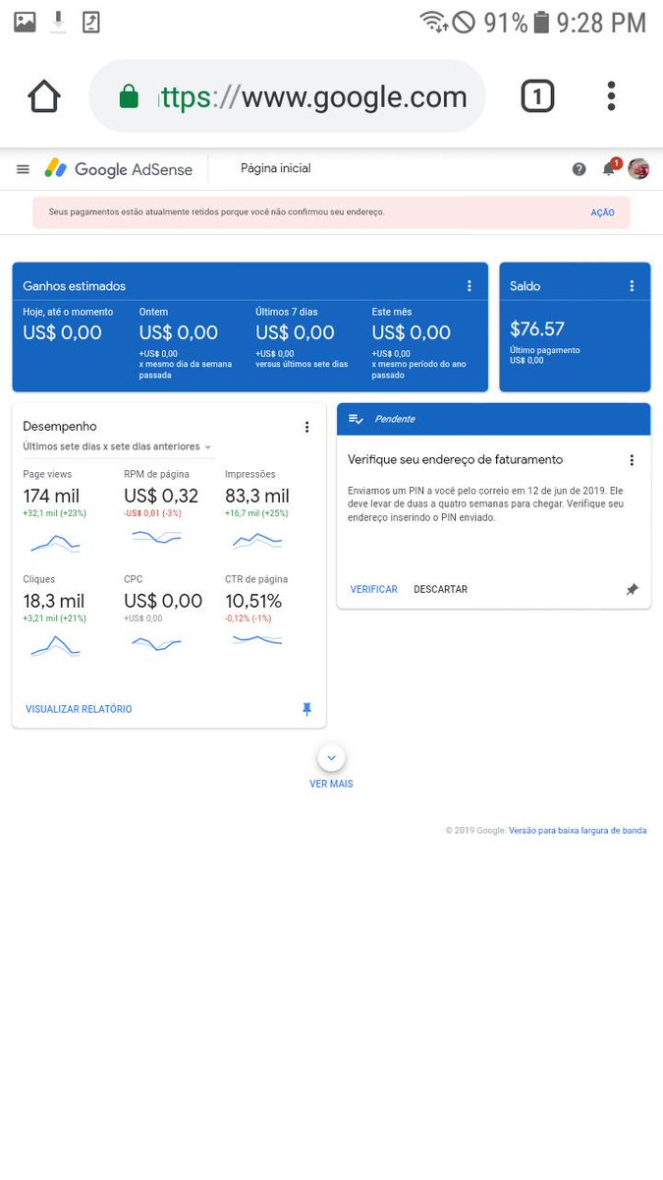This screenshot has width=663, height=1180.
Task: Click the Cliques sparkline chart
Action: (55, 647)
